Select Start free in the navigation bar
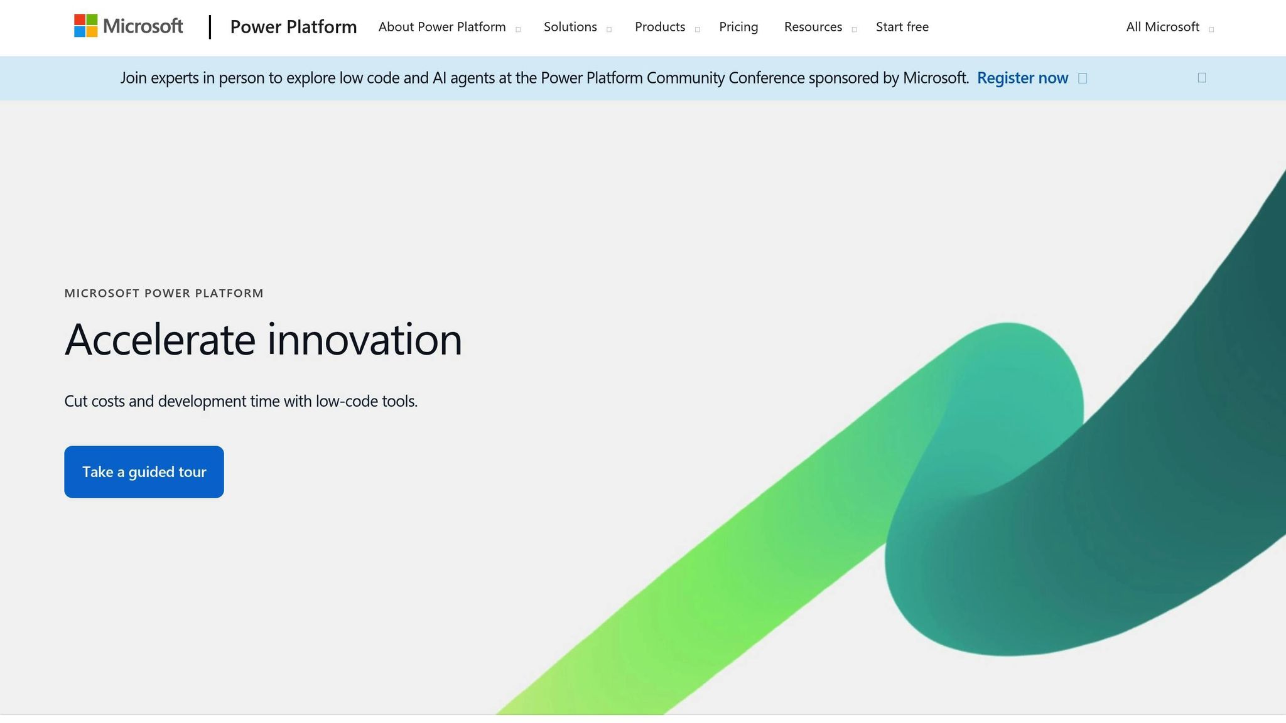This screenshot has height=723, width=1286. pyautogui.click(x=902, y=27)
